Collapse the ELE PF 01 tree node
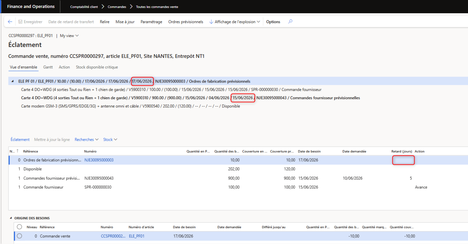The image size is (468, 244). click(13, 81)
